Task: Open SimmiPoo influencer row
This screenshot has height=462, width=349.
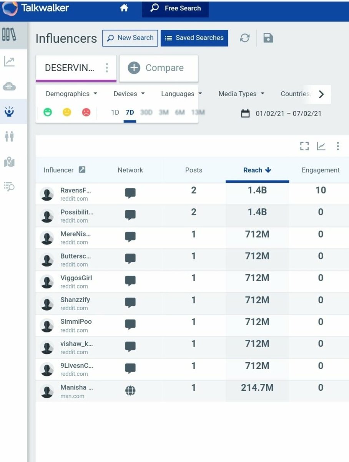Action: click(x=192, y=326)
